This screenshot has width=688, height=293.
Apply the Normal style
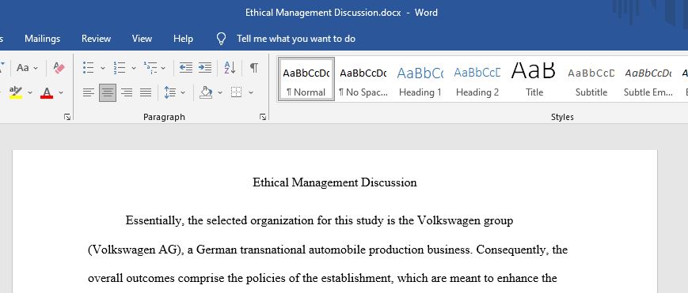[x=306, y=79]
